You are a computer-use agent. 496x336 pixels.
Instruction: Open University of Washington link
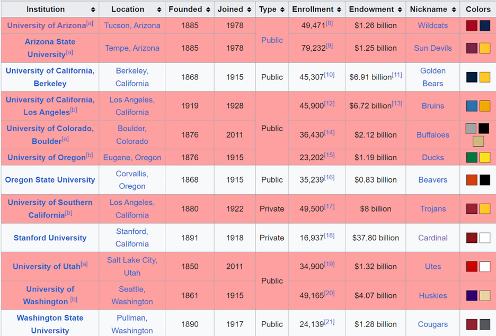pyautogui.click(x=50, y=295)
